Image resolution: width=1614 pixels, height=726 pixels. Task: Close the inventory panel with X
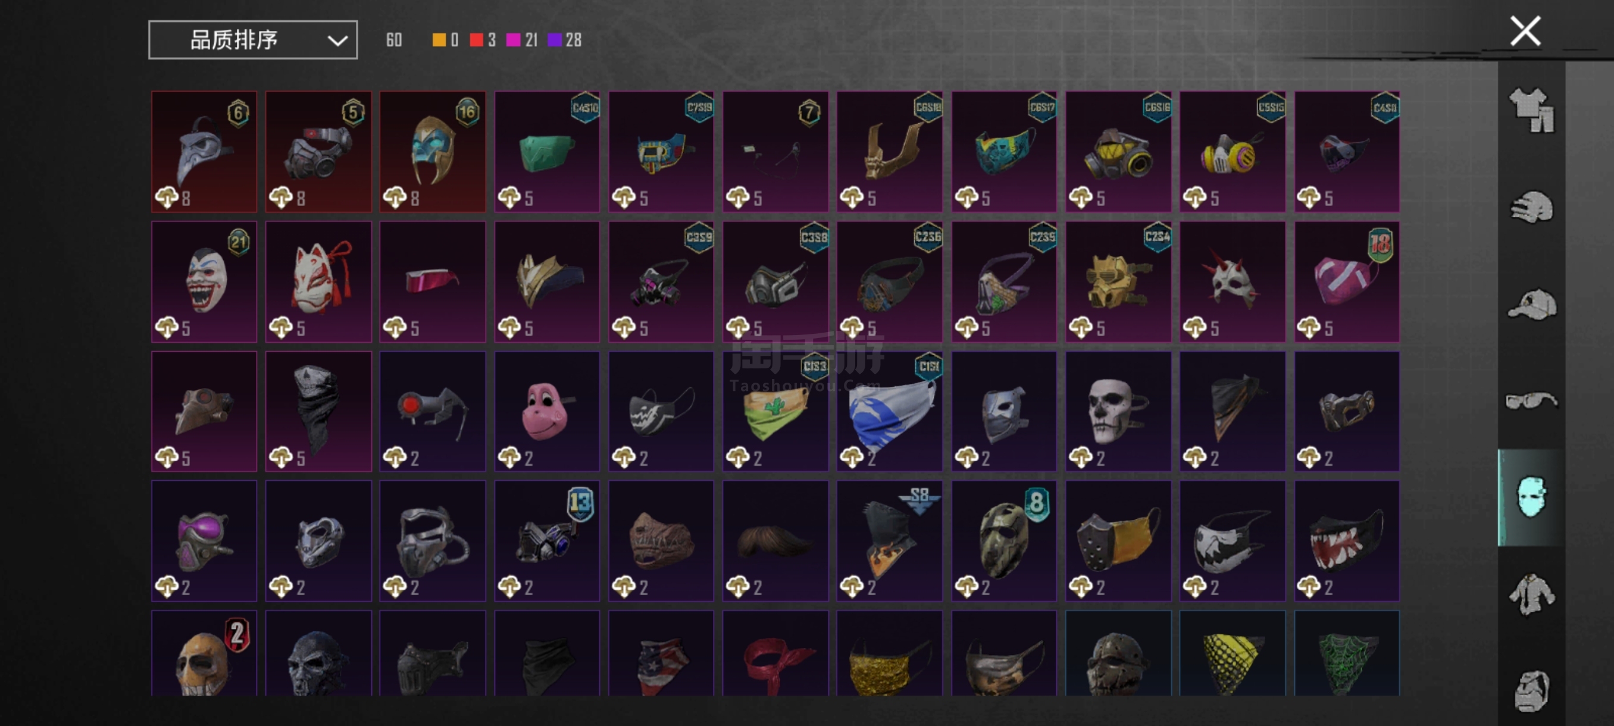point(1525,32)
